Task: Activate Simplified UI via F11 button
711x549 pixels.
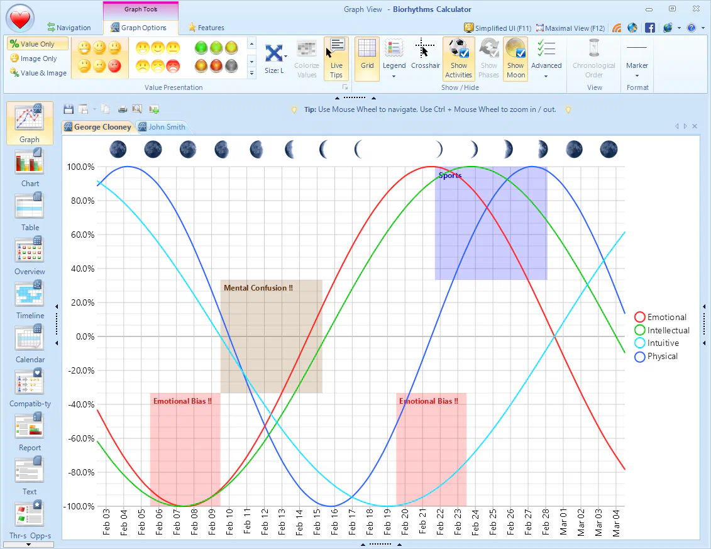Action: pyautogui.click(x=497, y=28)
